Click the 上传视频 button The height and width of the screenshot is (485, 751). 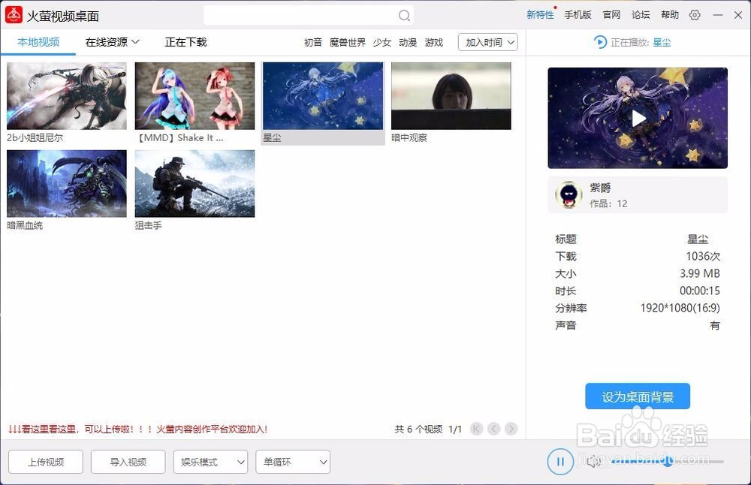pyautogui.click(x=46, y=462)
